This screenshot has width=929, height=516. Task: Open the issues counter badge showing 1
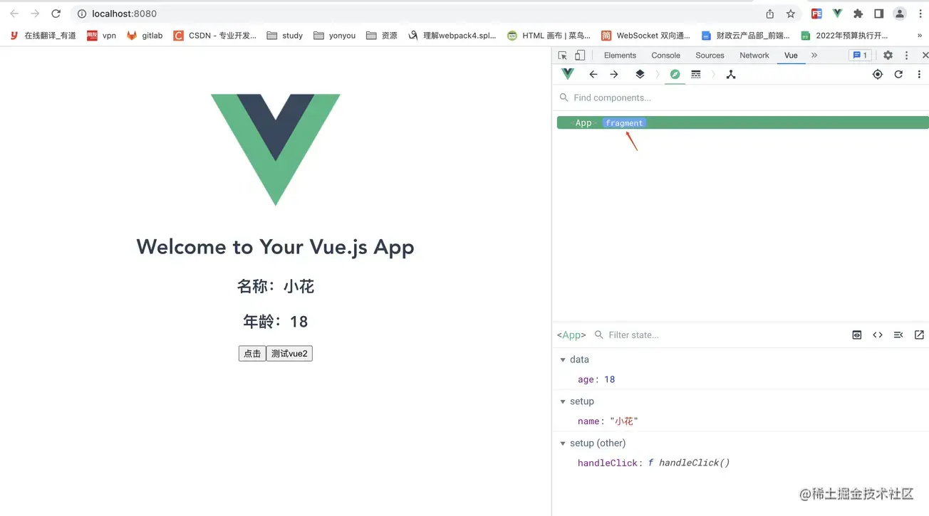(859, 55)
